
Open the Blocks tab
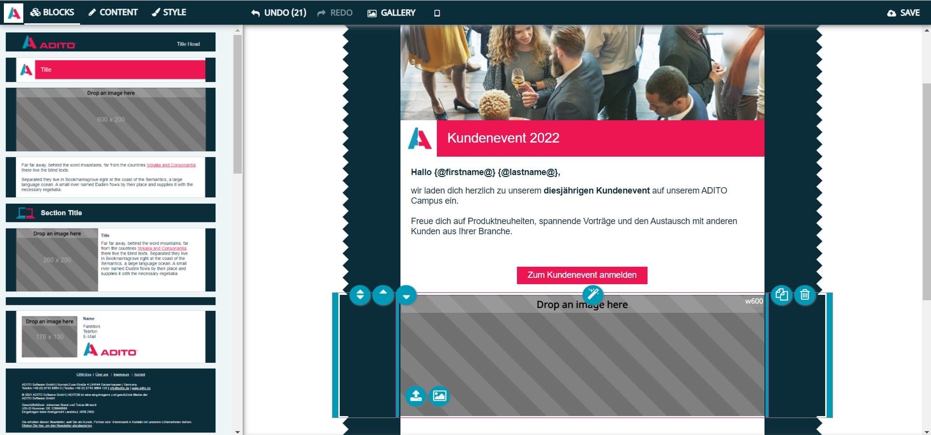(x=52, y=12)
